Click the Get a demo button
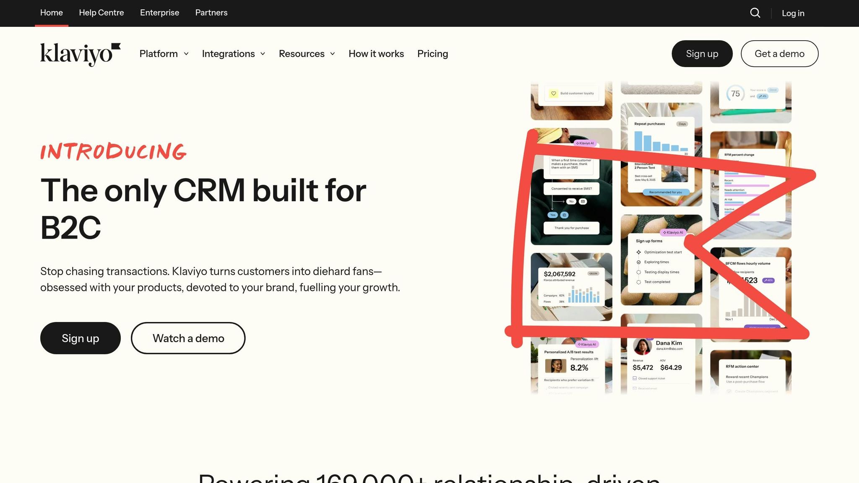Viewport: 859px width, 483px height. click(x=779, y=54)
